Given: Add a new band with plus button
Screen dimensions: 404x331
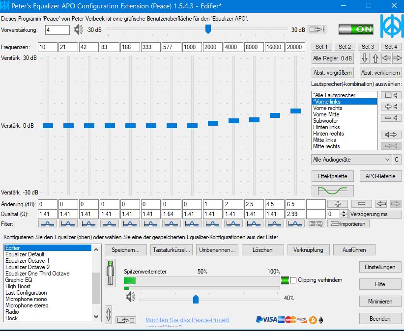Looking at the screenshot, I should click(x=338, y=204).
